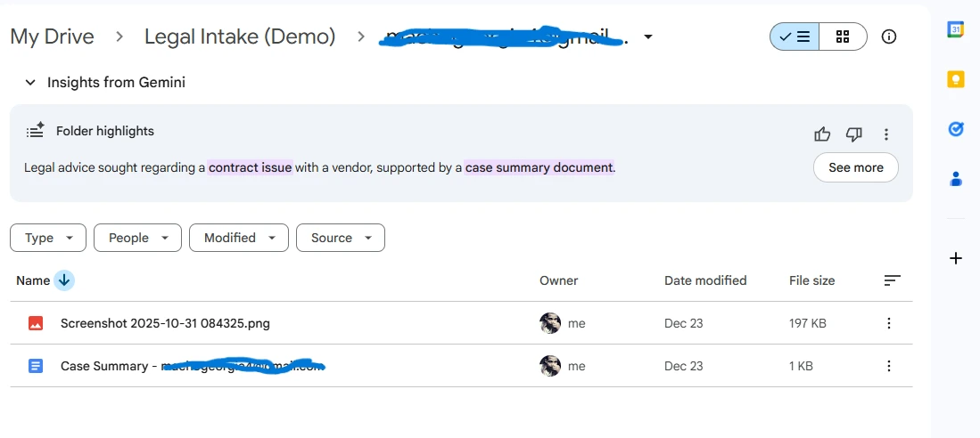
Task: Click the Owner column header
Action: tap(559, 280)
